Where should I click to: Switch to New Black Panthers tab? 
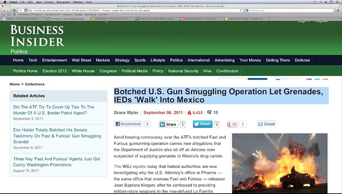pyautogui.click(x=202, y=19)
